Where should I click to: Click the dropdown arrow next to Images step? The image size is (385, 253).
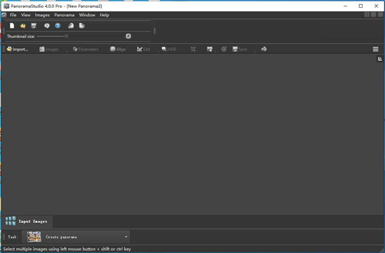click(x=67, y=51)
